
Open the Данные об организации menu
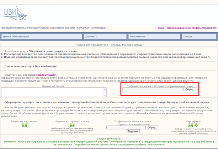click(42, 36)
